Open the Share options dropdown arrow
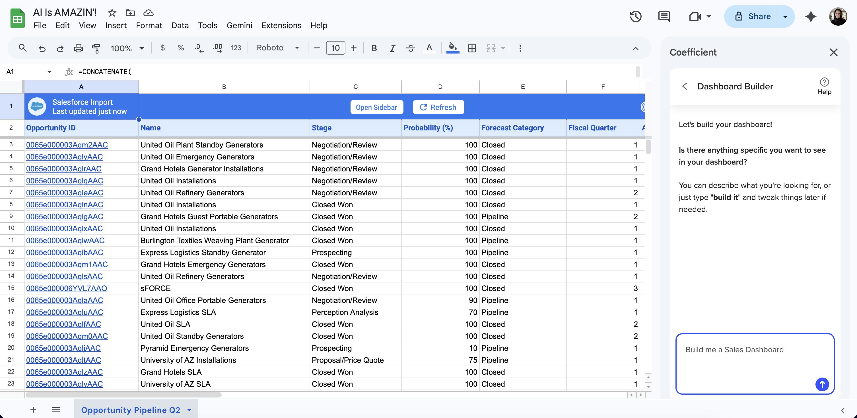Image resolution: width=857 pixels, height=418 pixels. pos(785,16)
